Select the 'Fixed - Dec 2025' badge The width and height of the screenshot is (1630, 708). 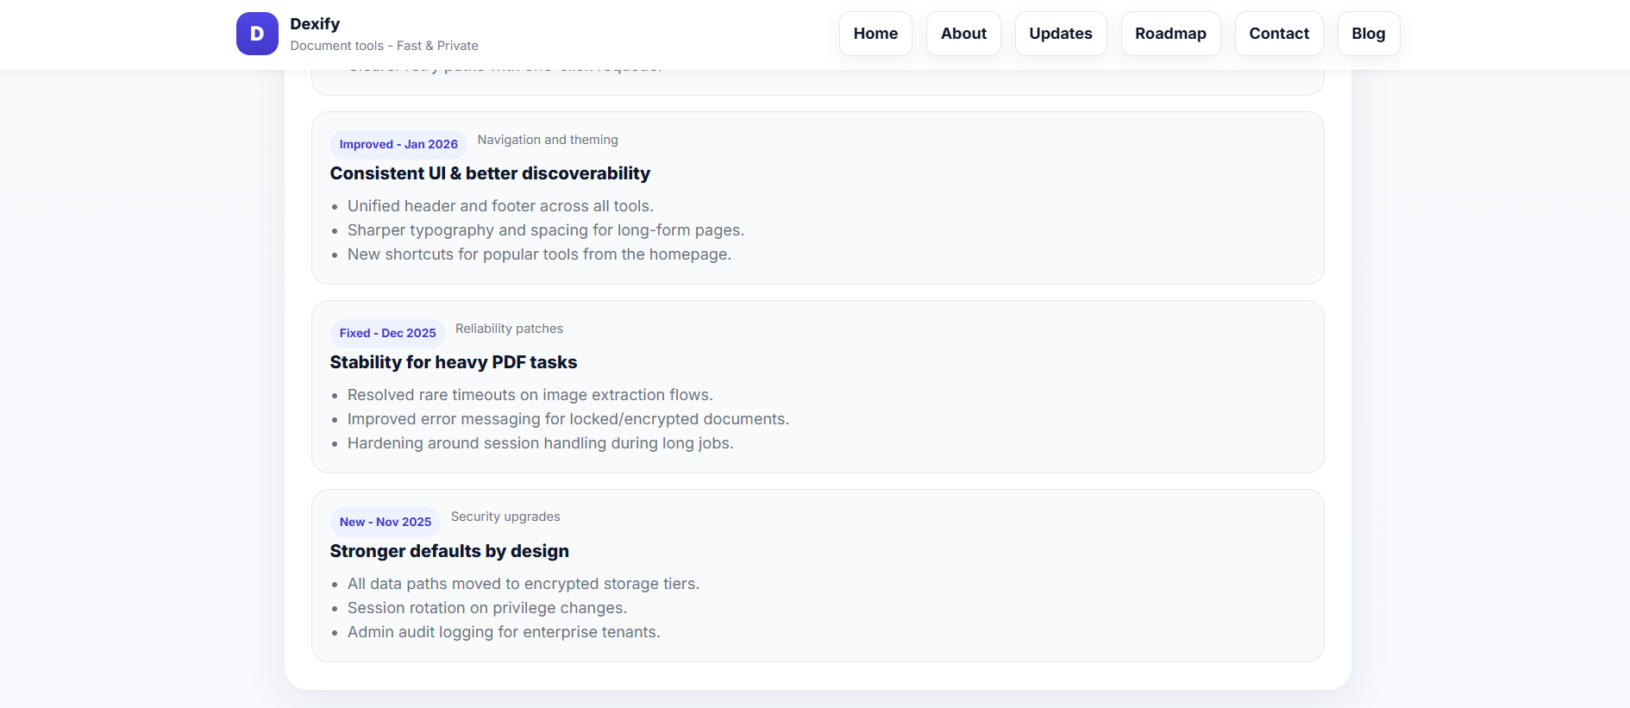(x=387, y=333)
